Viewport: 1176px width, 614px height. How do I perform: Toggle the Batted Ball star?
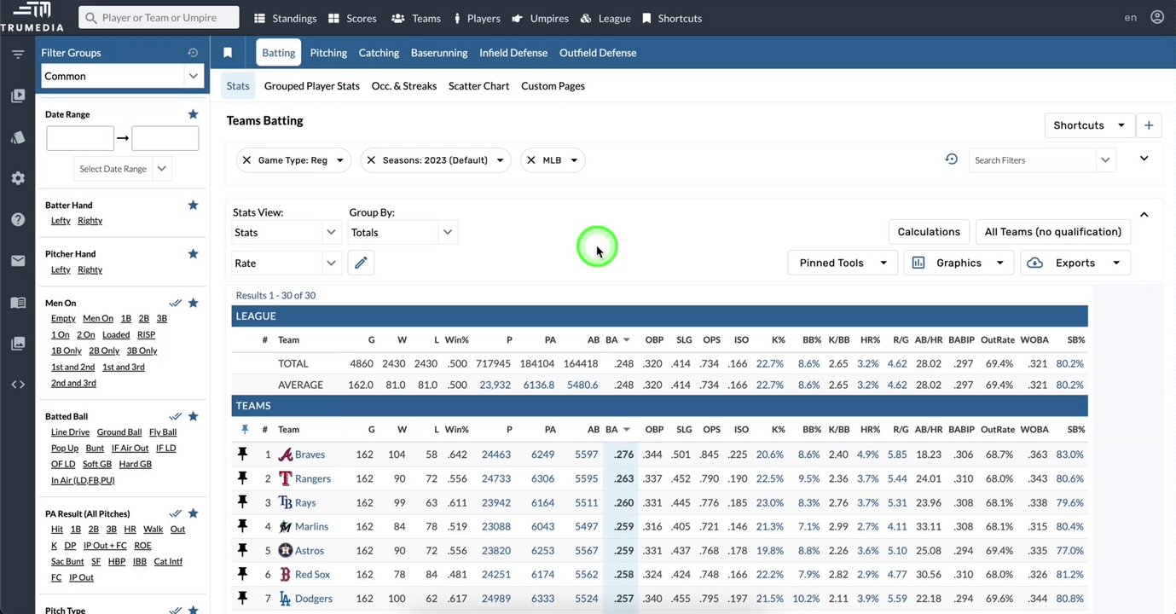click(x=193, y=416)
